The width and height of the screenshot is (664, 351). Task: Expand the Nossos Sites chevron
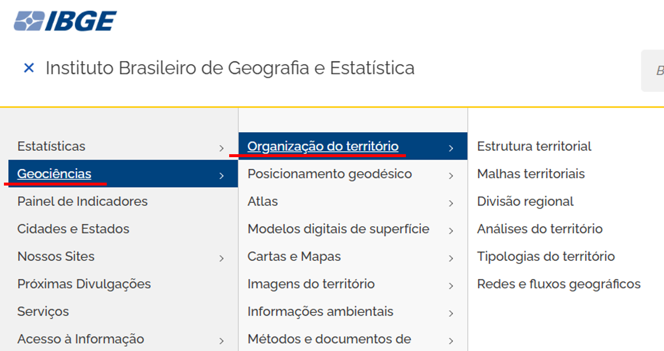(221, 258)
